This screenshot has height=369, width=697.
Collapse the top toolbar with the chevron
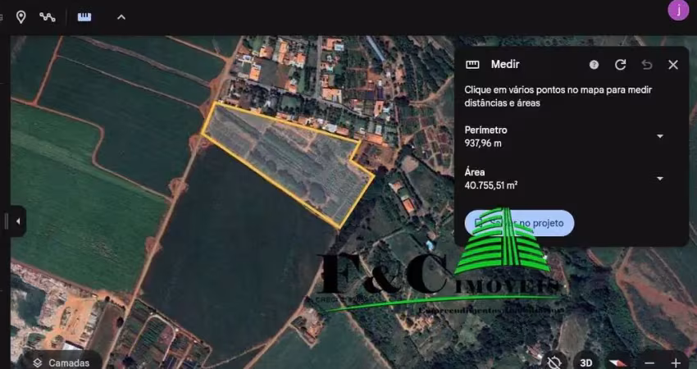121,16
